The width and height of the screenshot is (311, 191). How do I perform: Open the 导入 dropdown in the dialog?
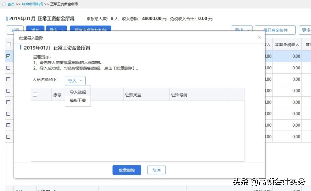coord(75,81)
